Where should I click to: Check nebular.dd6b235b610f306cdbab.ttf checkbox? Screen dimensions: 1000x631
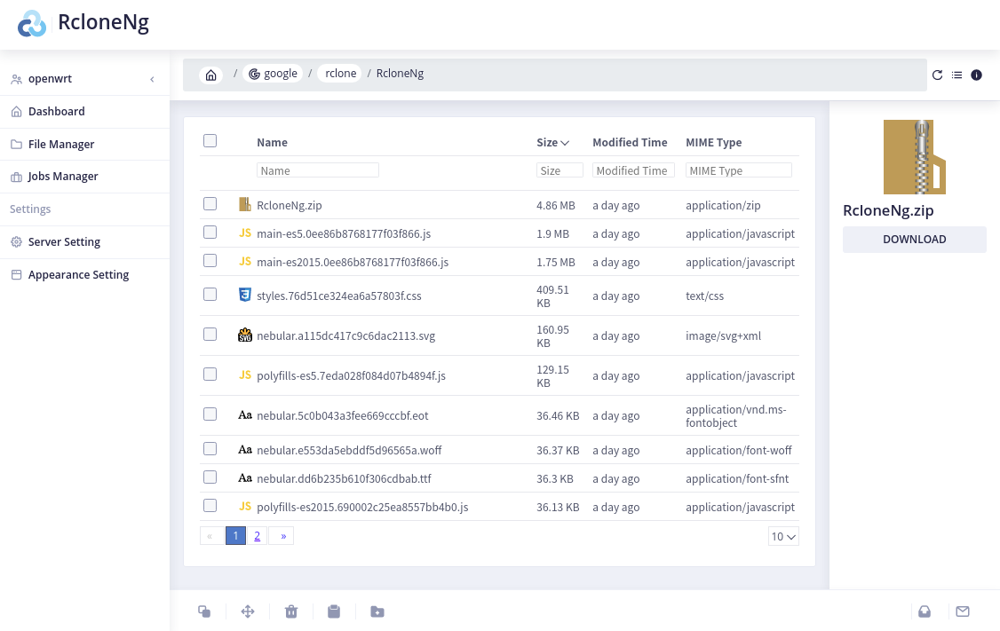tap(210, 477)
